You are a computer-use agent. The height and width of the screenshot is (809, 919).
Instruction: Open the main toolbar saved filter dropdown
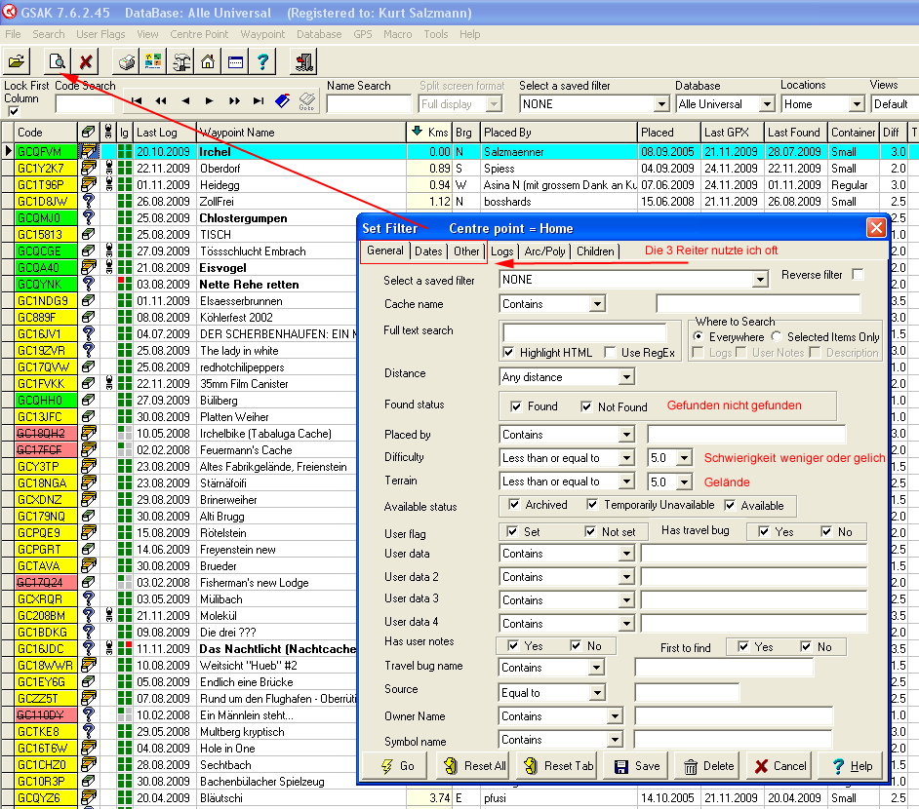(661, 104)
